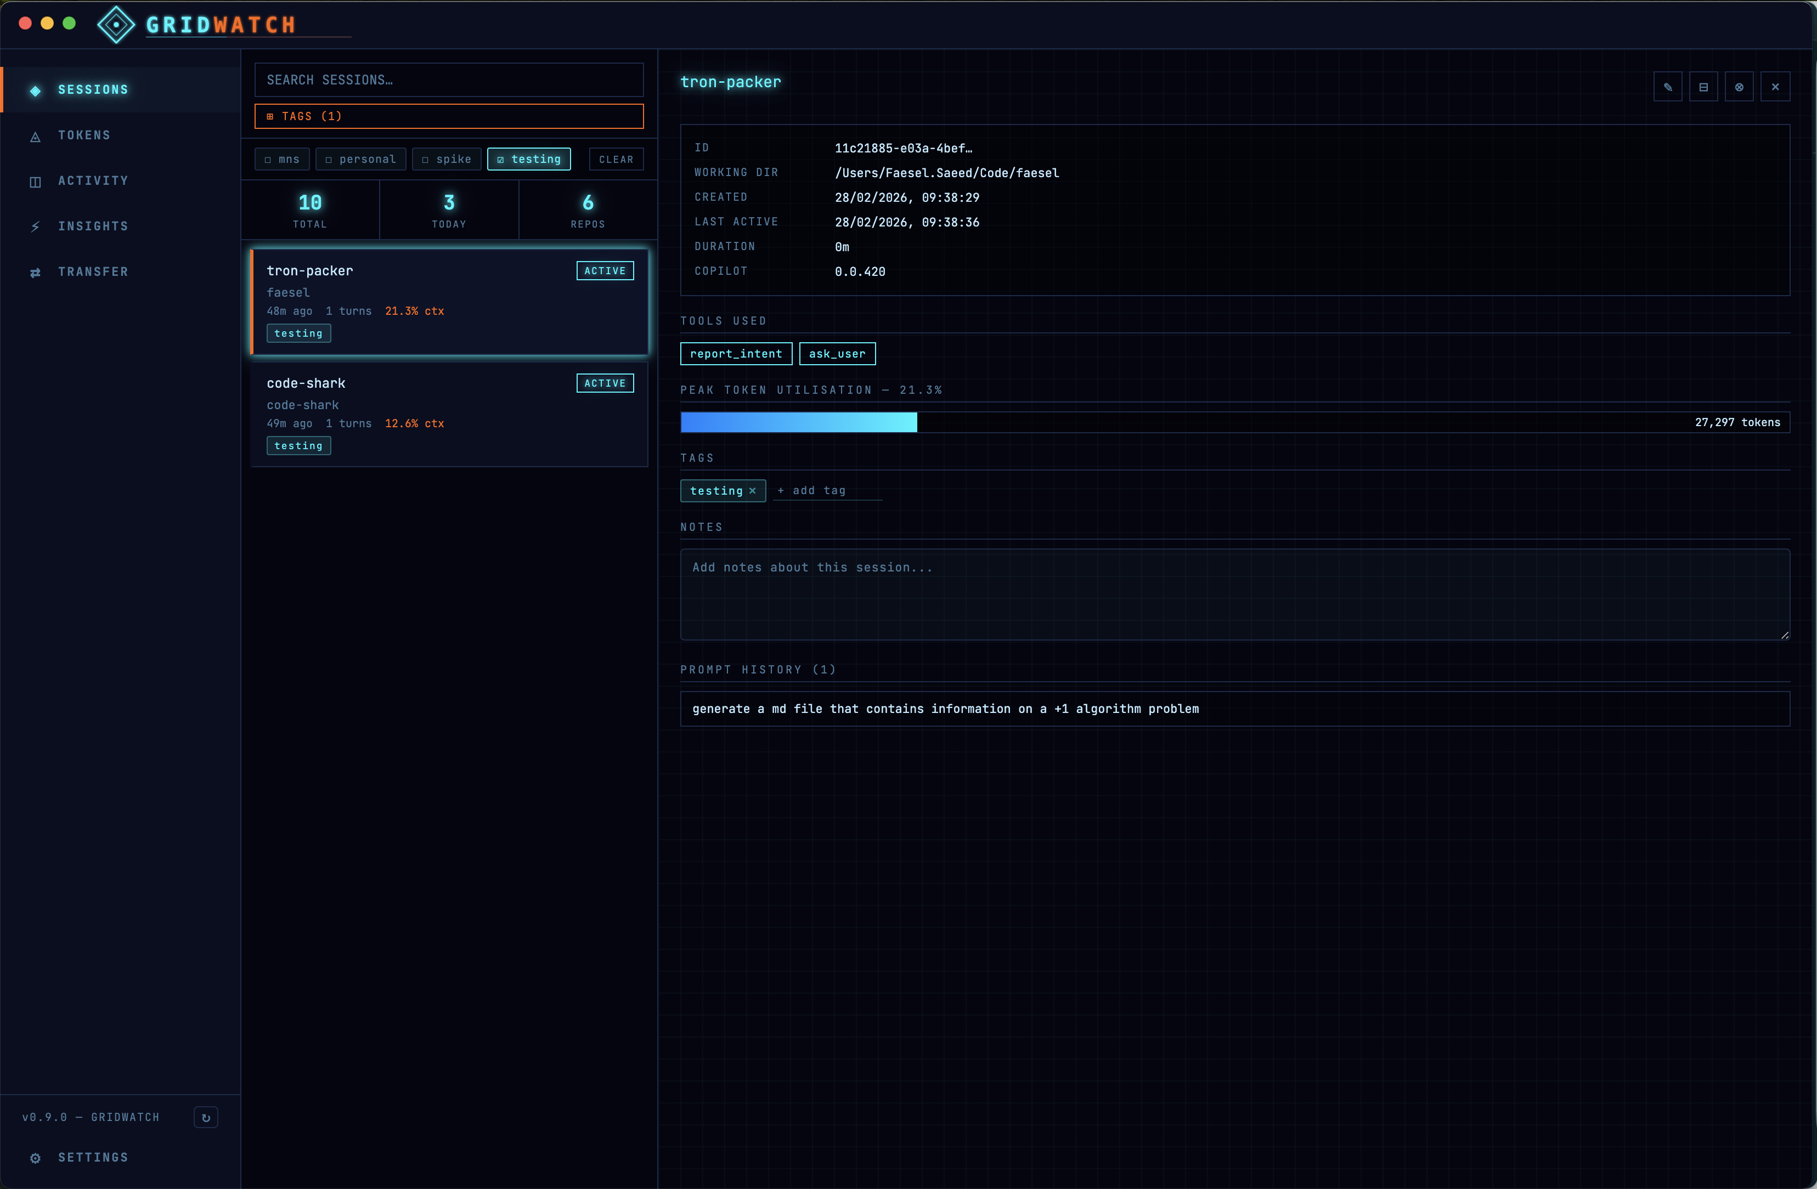This screenshot has height=1189, width=1817.
Task: Refresh Gridwatch using the reload icon
Action: coord(205,1117)
